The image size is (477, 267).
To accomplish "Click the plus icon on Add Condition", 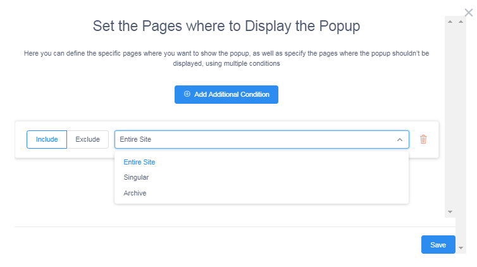I will coord(187,94).
